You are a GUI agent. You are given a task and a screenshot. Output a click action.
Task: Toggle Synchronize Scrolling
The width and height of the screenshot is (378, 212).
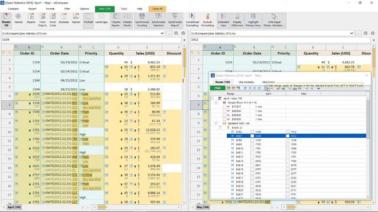point(142,21)
